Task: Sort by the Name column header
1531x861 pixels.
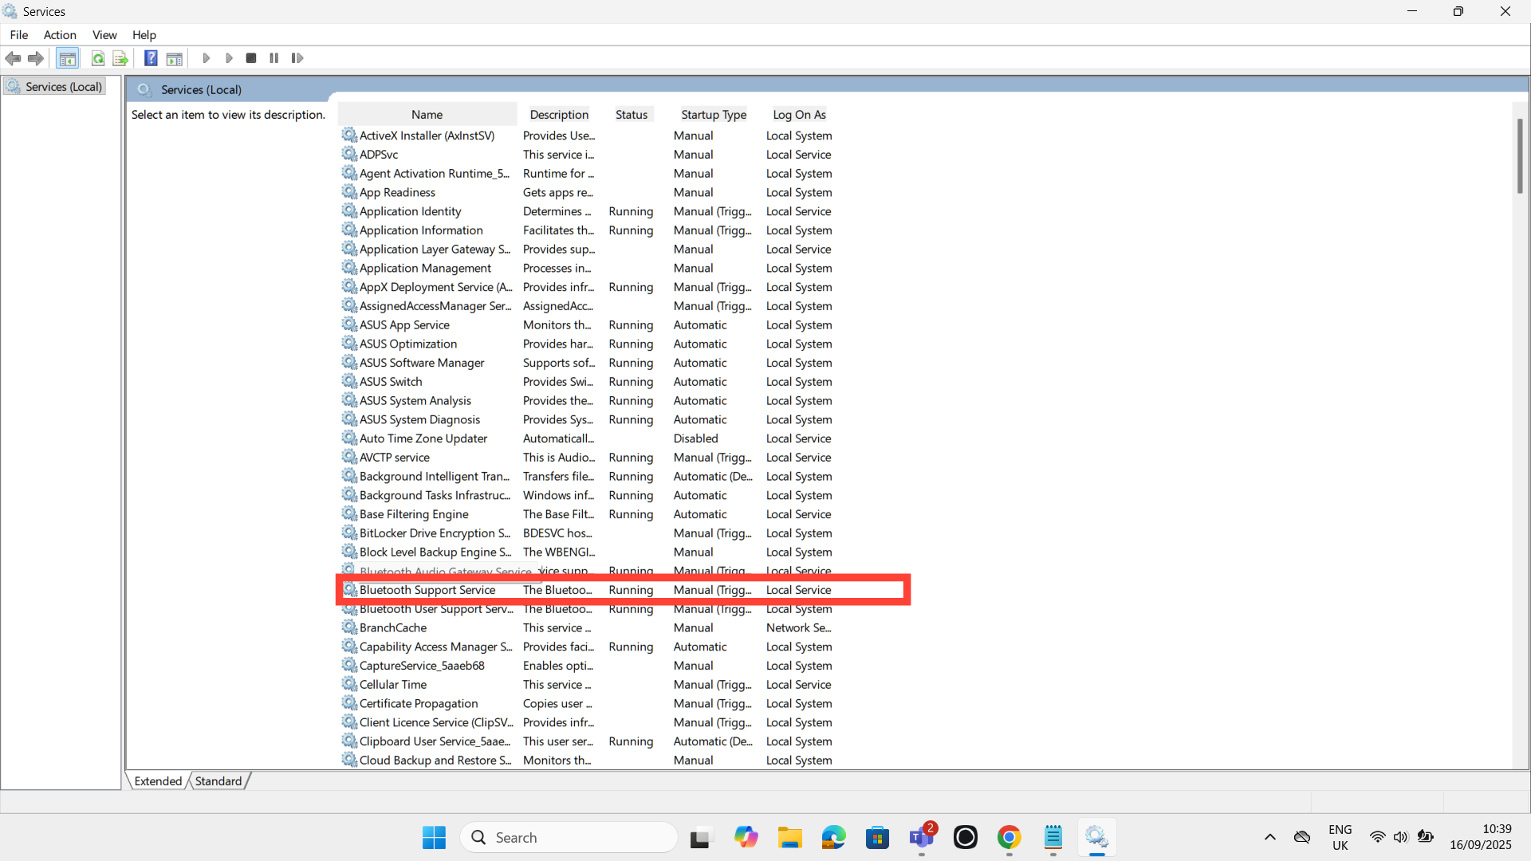Action: tap(427, 115)
